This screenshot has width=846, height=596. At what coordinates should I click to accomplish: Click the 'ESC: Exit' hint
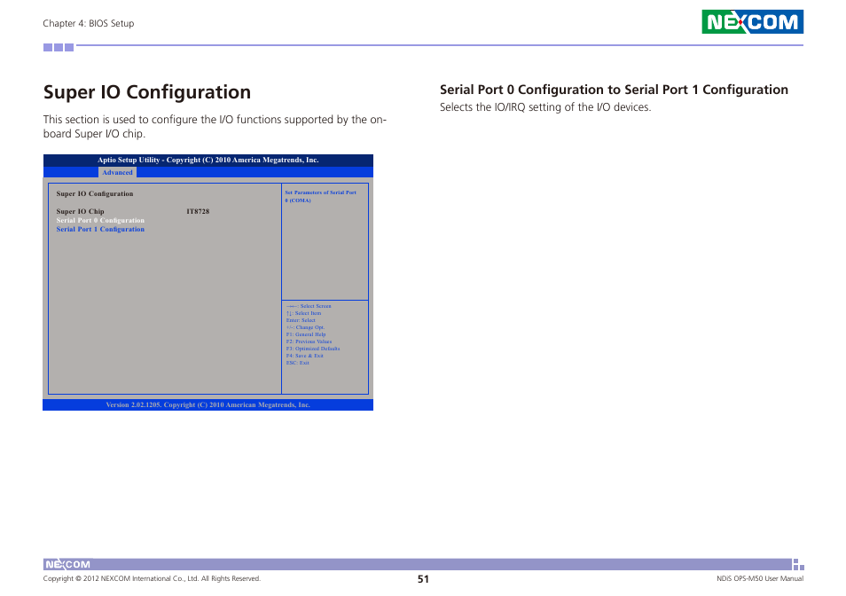(297, 363)
